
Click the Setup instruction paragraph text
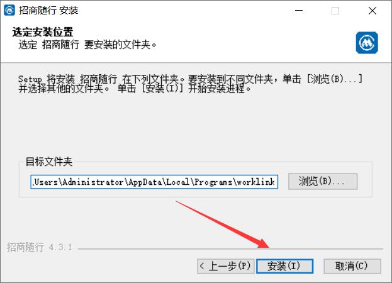click(x=190, y=84)
